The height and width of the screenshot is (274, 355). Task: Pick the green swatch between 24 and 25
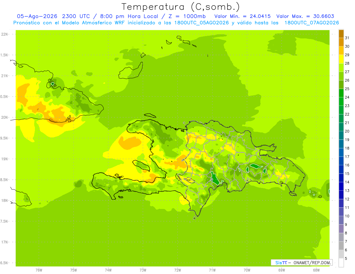click(x=341, y=93)
